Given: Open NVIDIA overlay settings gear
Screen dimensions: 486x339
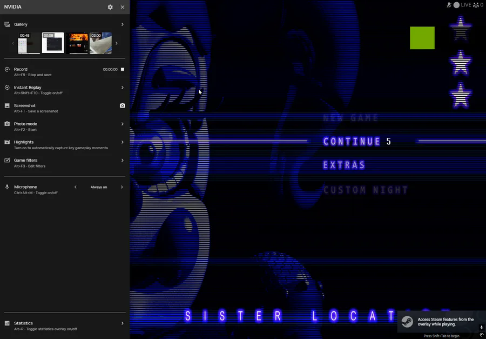Looking at the screenshot, I should point(110,7).
